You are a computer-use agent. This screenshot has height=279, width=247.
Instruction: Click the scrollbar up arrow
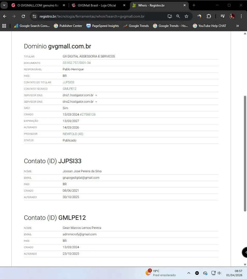point(245,33)
